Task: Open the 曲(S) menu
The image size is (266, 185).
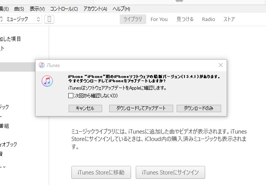Action: (19, 9)
